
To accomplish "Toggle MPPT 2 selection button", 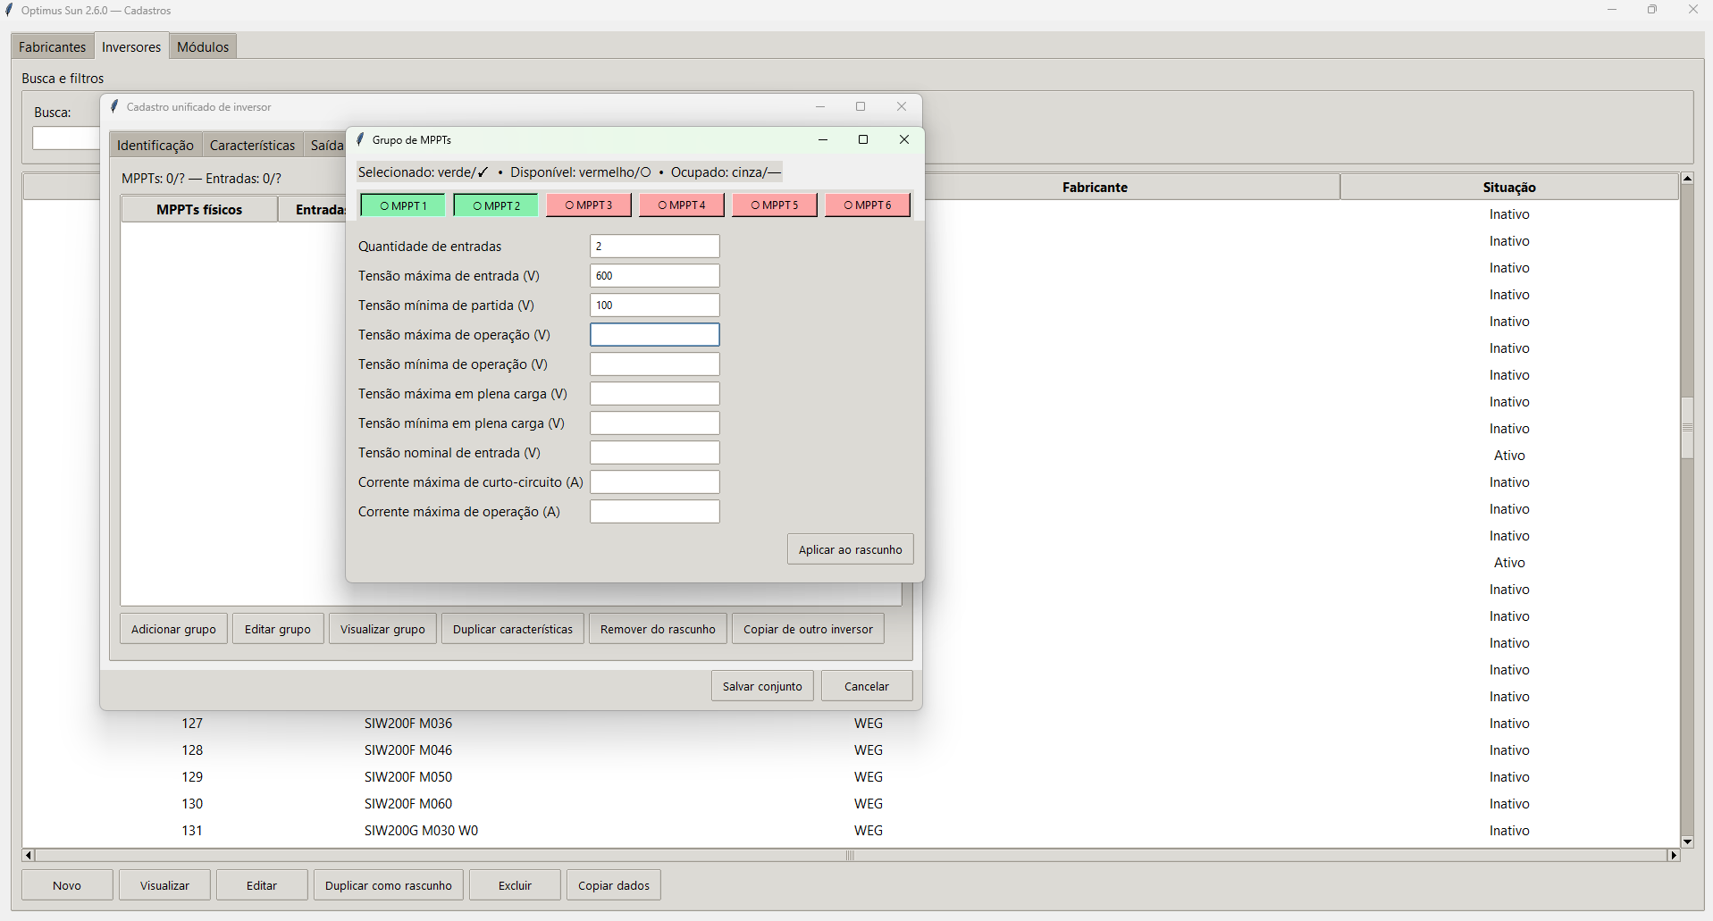I will click(496, 205).
